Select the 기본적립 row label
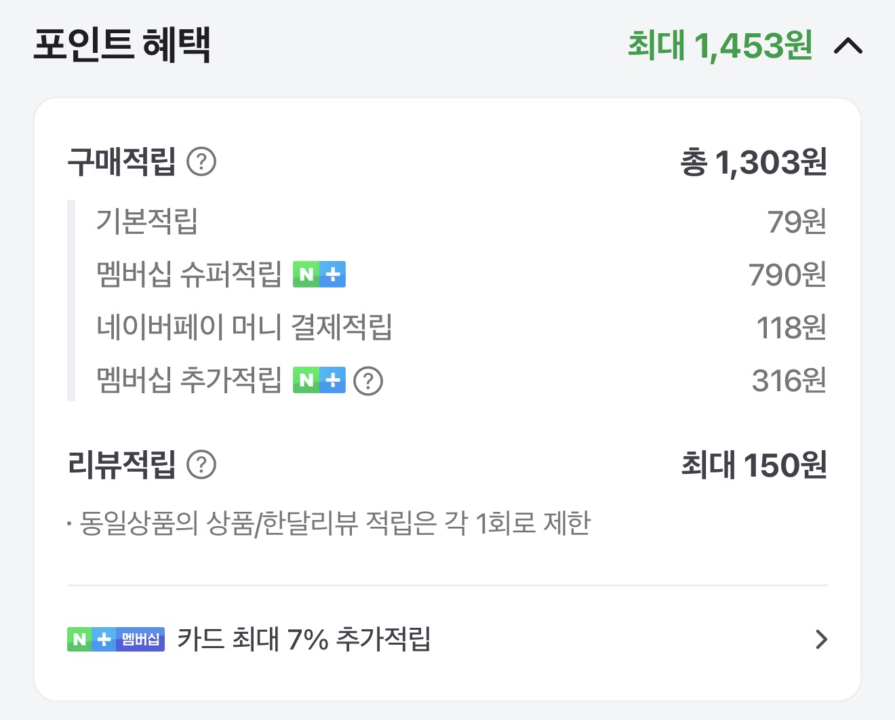The width and height of the screenshot is (895, 720). coord(146,222)
